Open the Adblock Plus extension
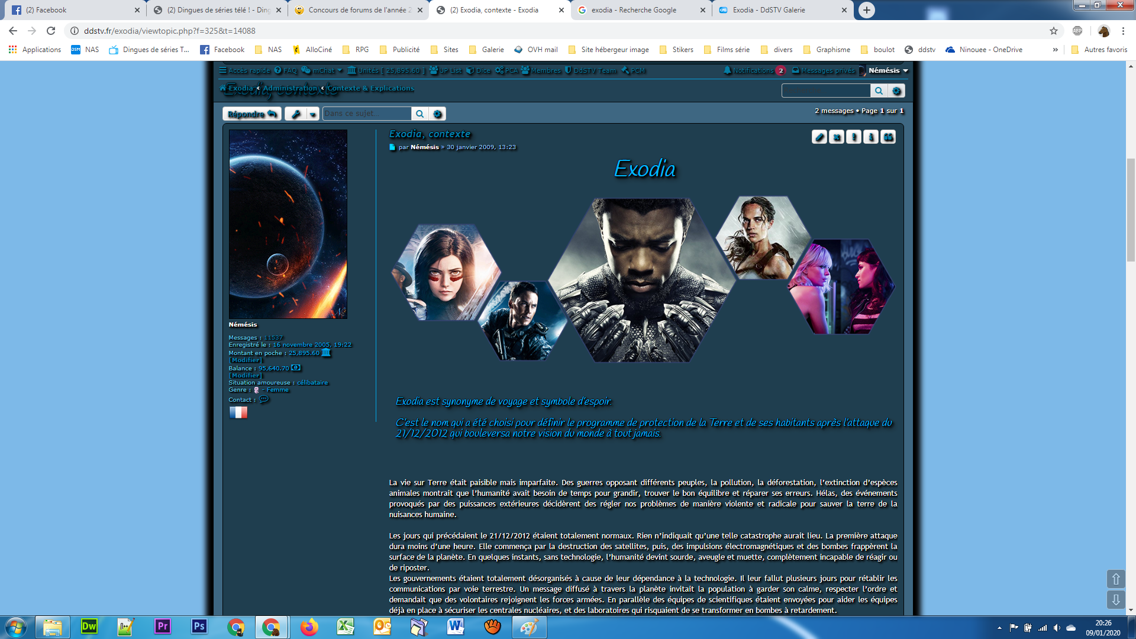Screen dimensions: 1136x639 [1077, 31]
